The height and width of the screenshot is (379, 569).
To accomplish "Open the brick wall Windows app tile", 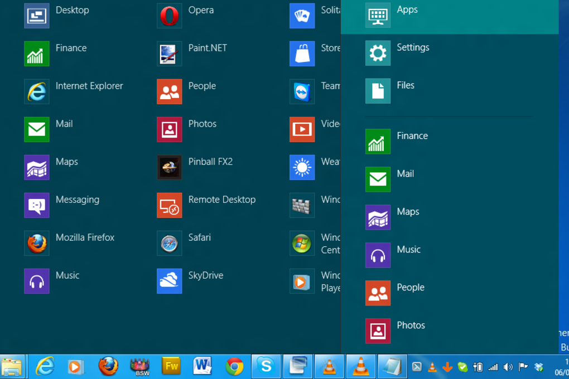I will [x=302, y=205].
